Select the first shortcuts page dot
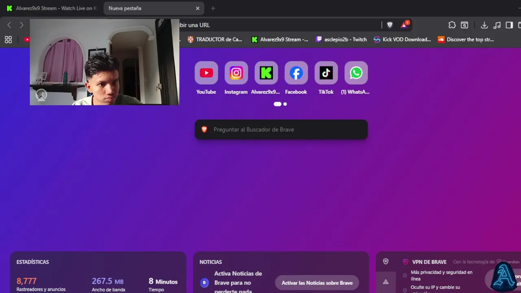The height and width of the screenshot is (293, 521). coord(278,104)
